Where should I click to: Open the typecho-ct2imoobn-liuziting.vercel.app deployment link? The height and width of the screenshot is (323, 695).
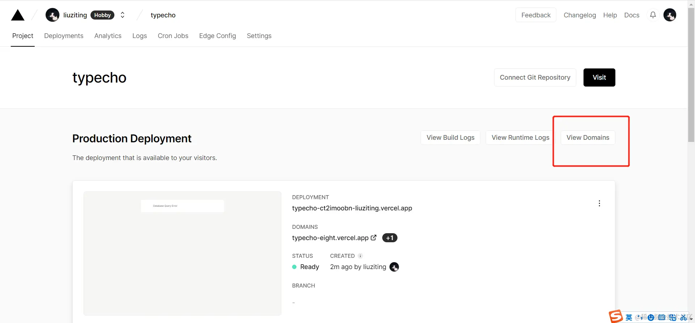coord(352,208)
